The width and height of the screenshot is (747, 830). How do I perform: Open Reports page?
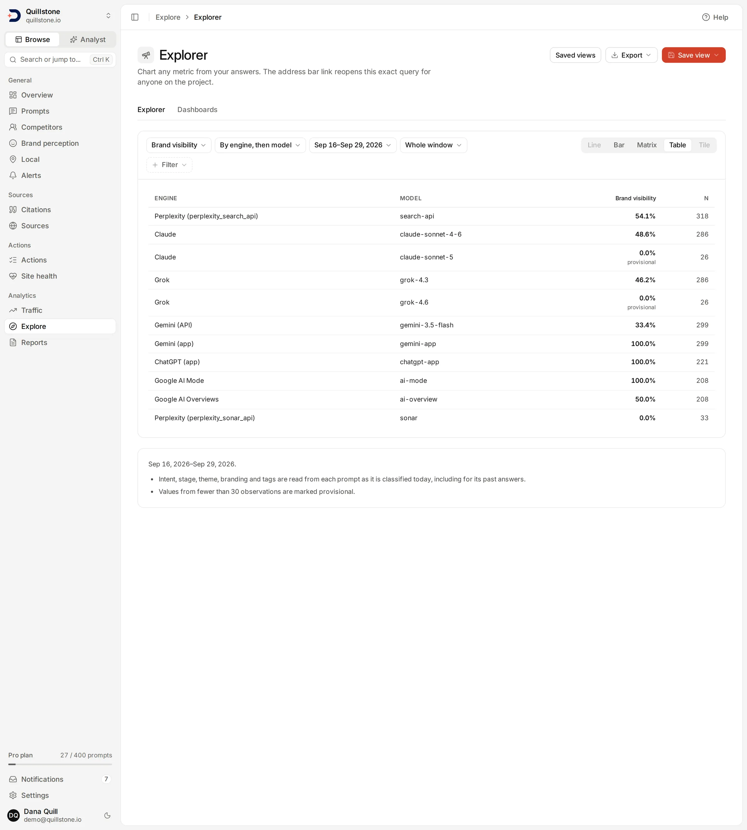60,343
